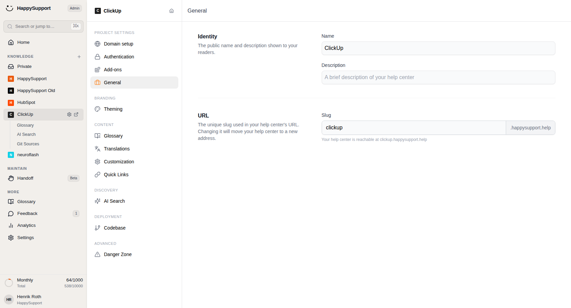The height and width of the screenshot is (308, 571).
Task: Click the Slug field containing clickup
Action: [414, 128]
